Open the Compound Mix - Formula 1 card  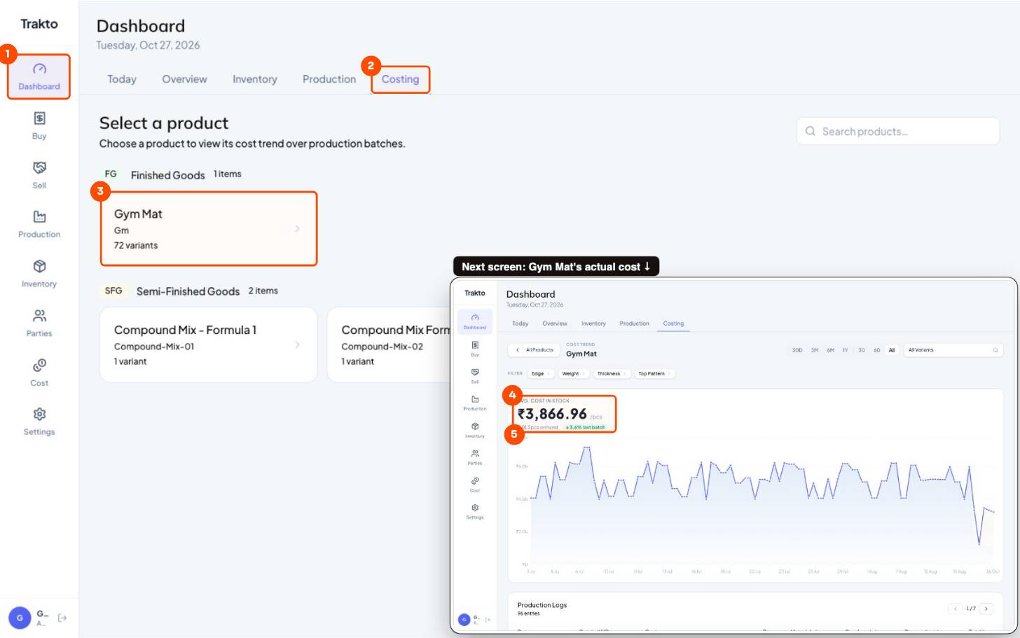coord(209,345)
